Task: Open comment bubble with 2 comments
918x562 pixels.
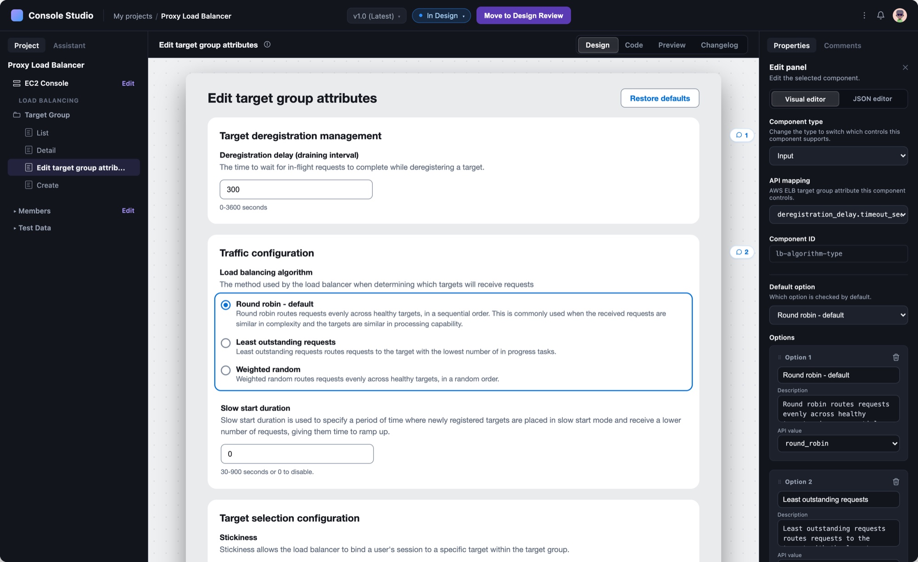Action: point(742,252)
